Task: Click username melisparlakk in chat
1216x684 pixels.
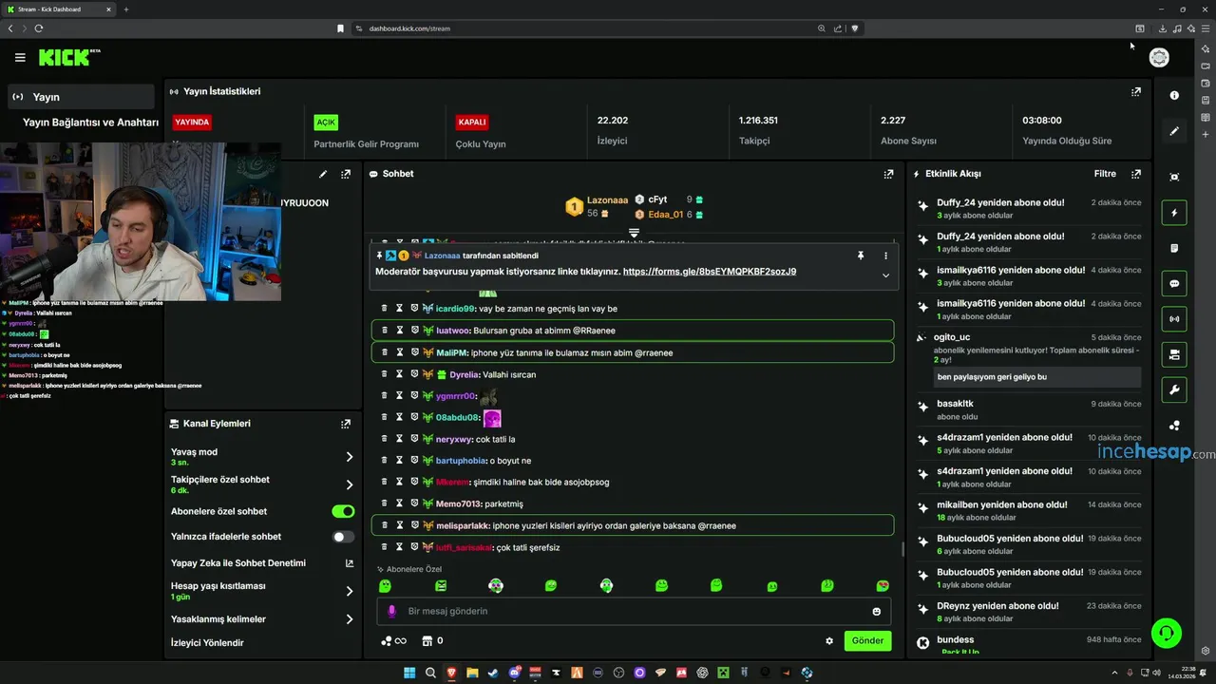Action: pyautogui.click(x=463, y=525)
